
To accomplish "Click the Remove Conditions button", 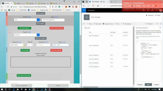I will click(41, 38).
